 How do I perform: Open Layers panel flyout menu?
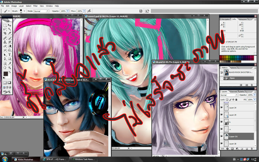point(255,92)
